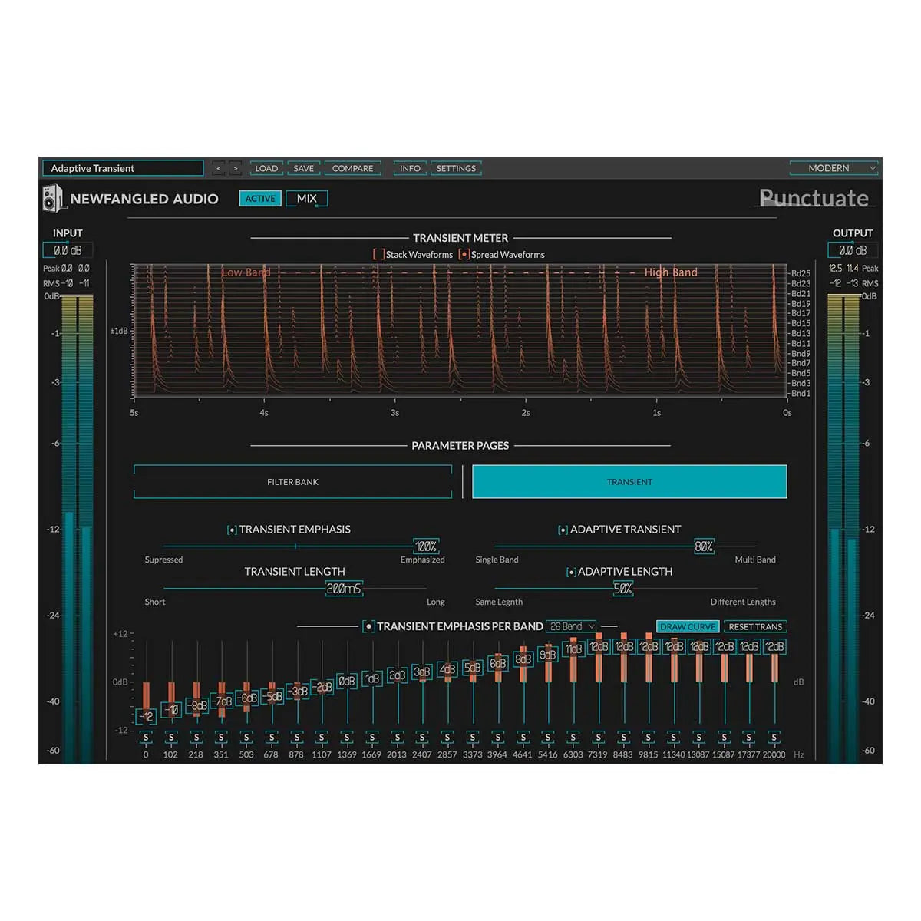
Task: Click the Newfangled Audio speaker logo
Action: click(52, 198)
